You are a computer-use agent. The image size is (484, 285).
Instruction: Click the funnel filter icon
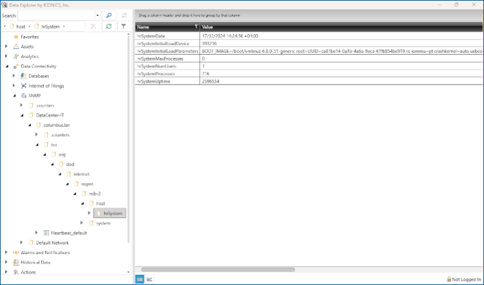pyautogui.click(x=123, y=26)
